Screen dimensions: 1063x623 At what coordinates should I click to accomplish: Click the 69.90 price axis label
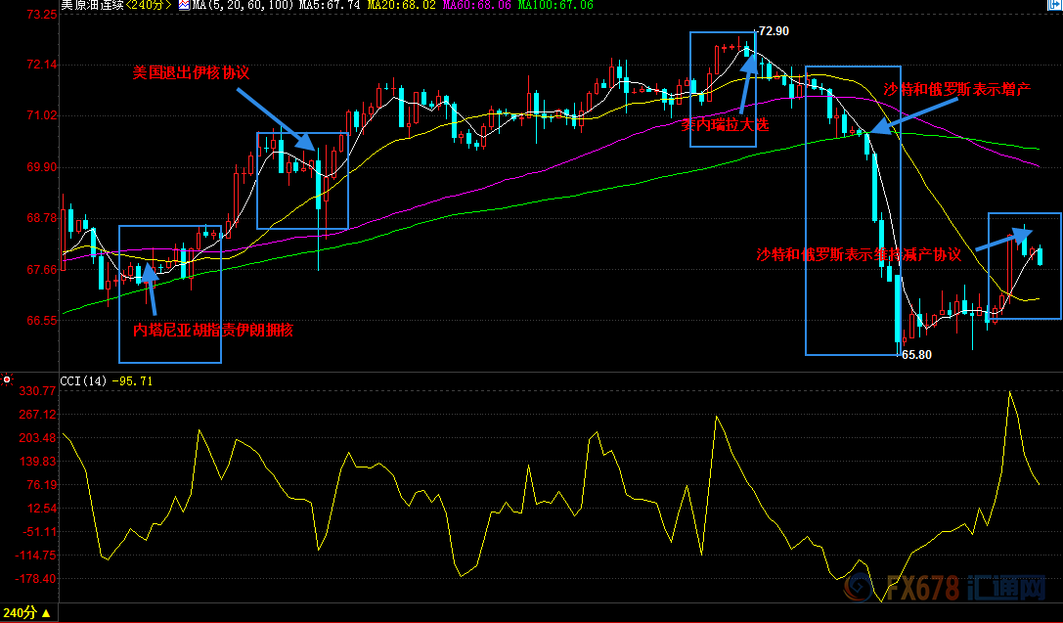41,167
